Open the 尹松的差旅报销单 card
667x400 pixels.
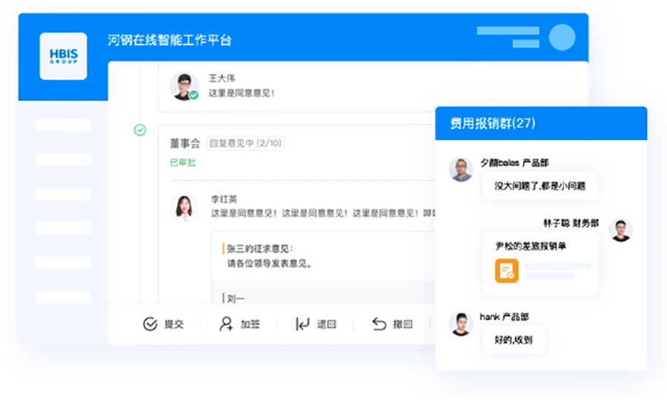541,264
